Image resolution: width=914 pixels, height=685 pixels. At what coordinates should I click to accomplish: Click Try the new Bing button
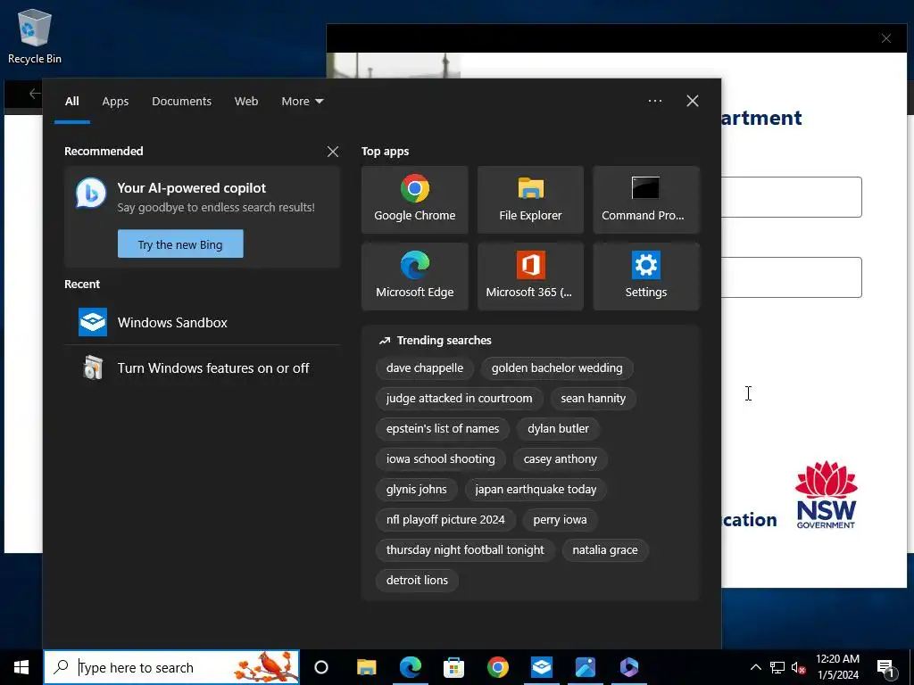[x=180, y=244]
